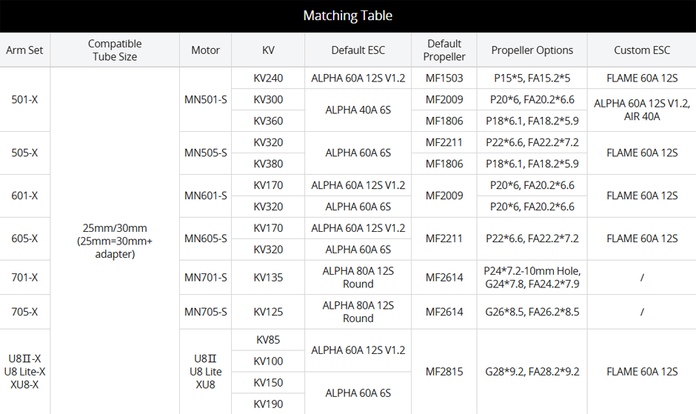Select the "U8II-X U8 Lite-X XU8-X" cell

(25, 372)
